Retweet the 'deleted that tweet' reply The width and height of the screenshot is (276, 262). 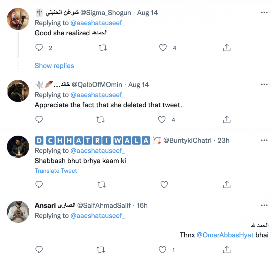101,120
